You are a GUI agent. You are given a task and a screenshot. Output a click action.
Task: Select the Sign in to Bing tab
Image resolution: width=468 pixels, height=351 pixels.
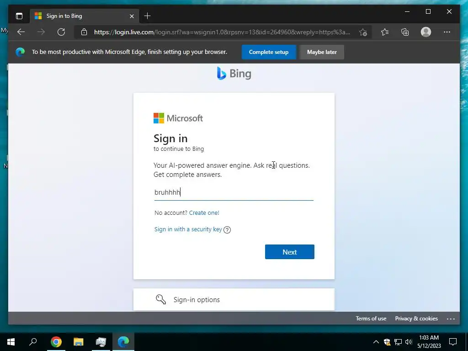[x=84, y=16]
